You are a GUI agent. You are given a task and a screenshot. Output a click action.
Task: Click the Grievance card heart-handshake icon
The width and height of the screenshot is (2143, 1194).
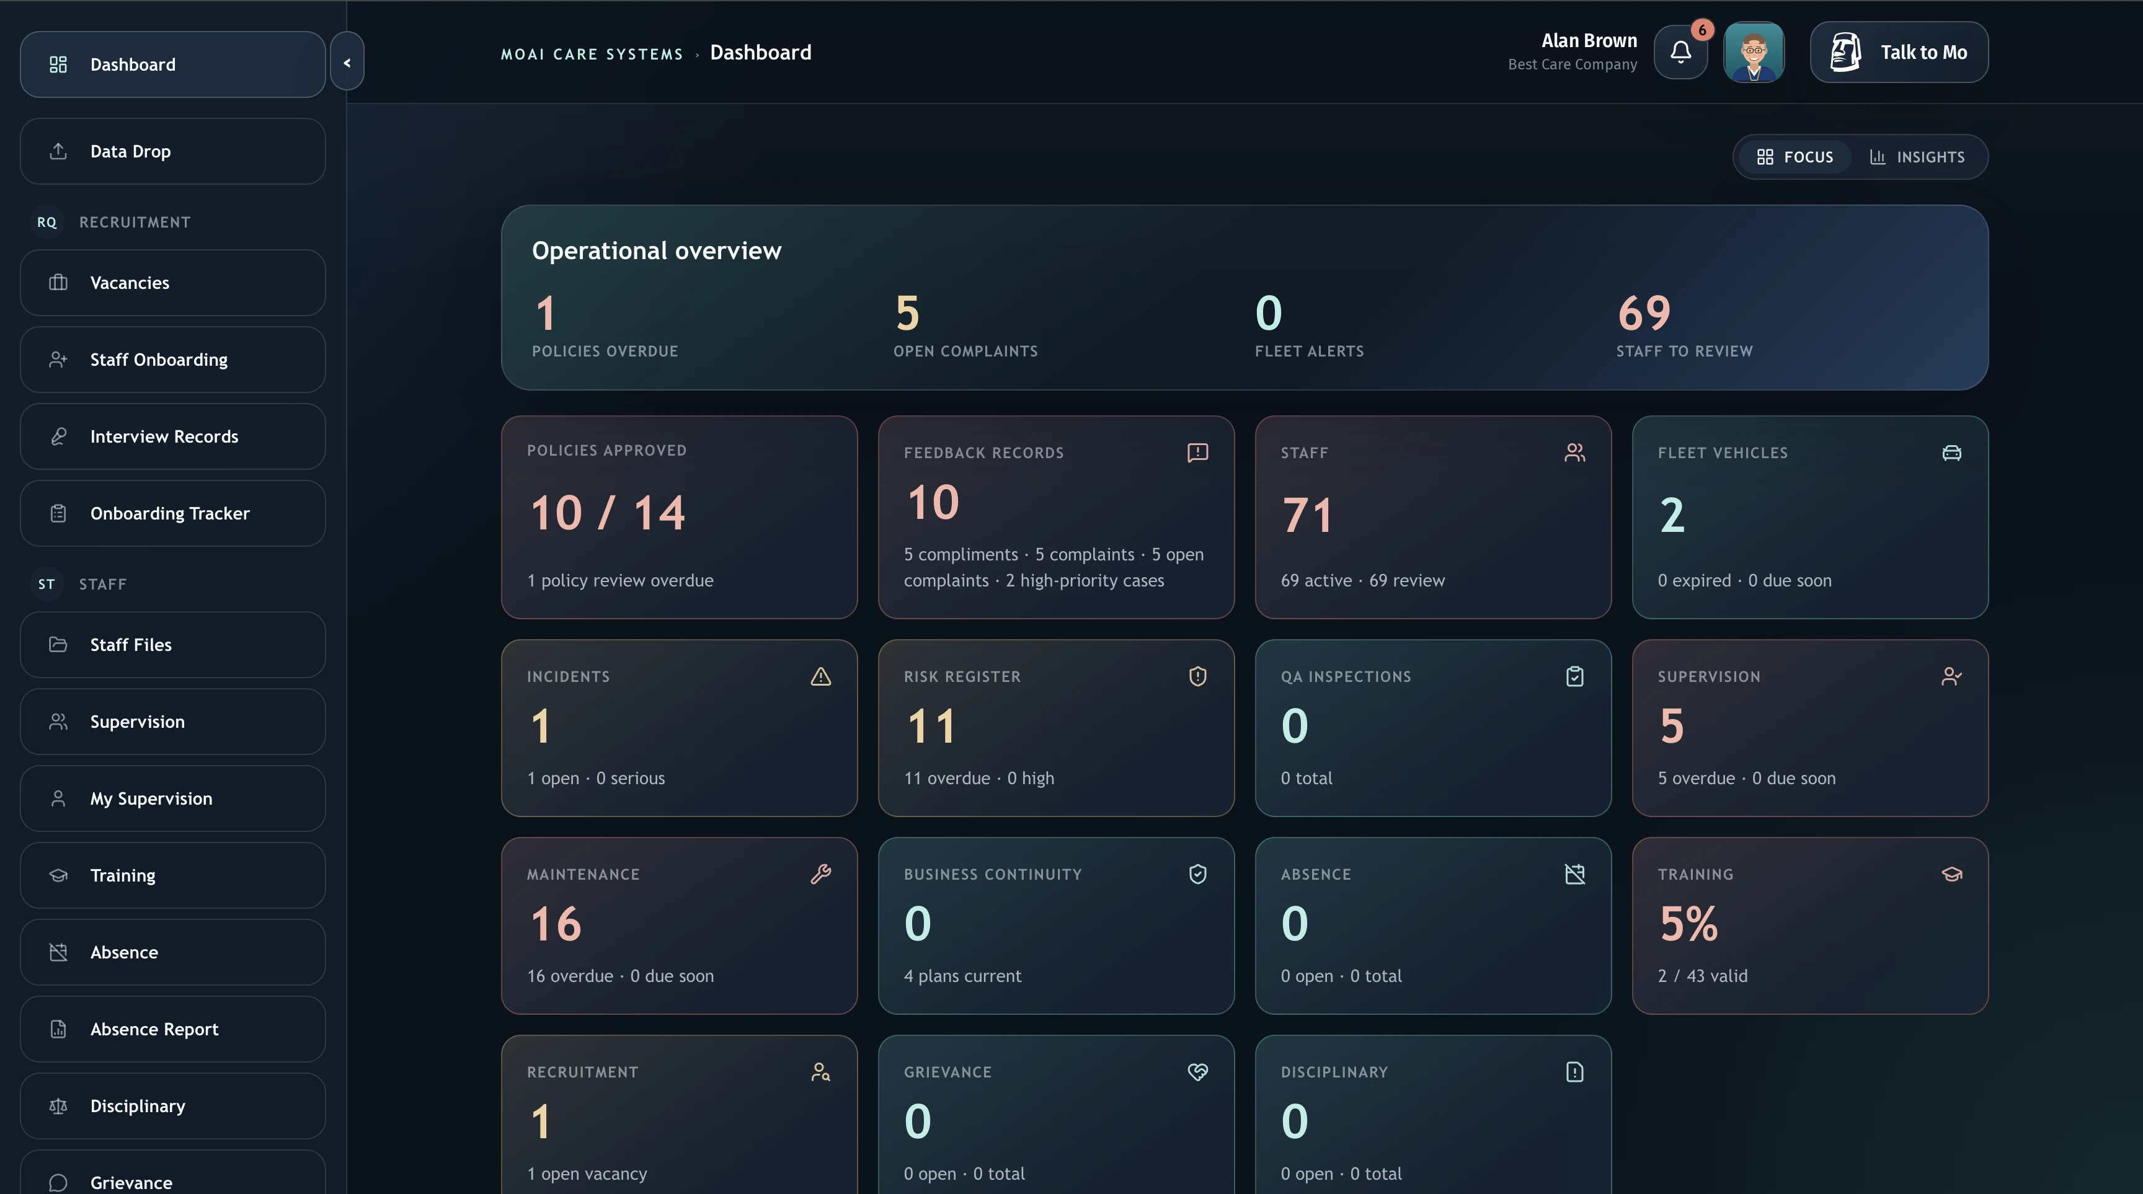1198,1072
